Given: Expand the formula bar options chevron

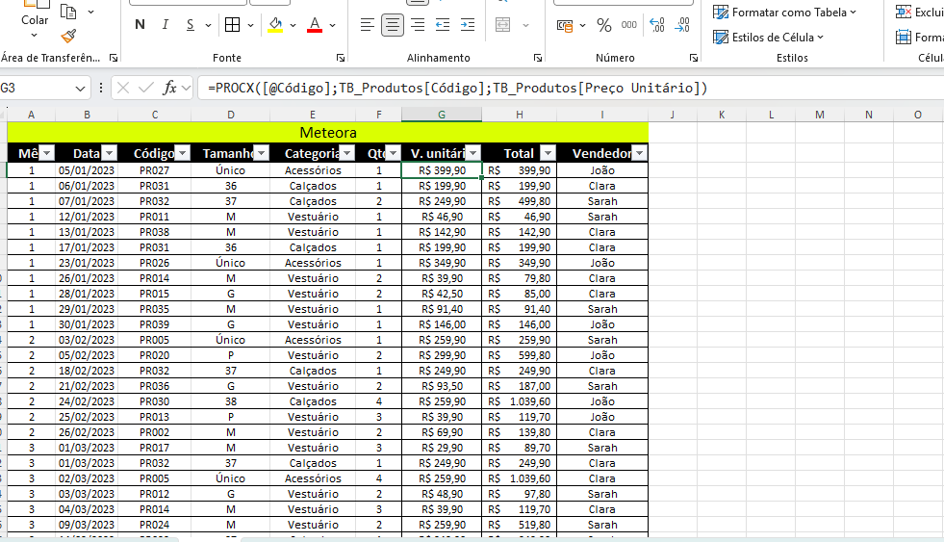Looking at the screenshot, I should 186,89.
